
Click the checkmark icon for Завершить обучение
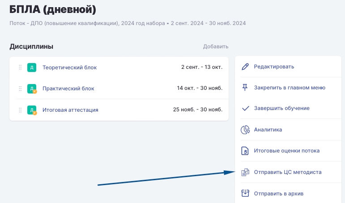[245, 108]
